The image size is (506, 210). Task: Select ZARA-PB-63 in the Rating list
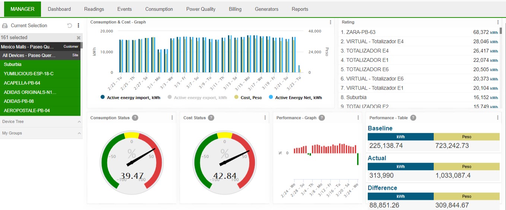[361, 32]
